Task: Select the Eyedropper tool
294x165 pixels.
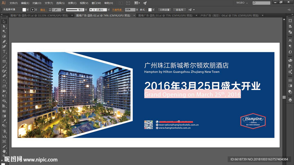Action: (4, 121)
